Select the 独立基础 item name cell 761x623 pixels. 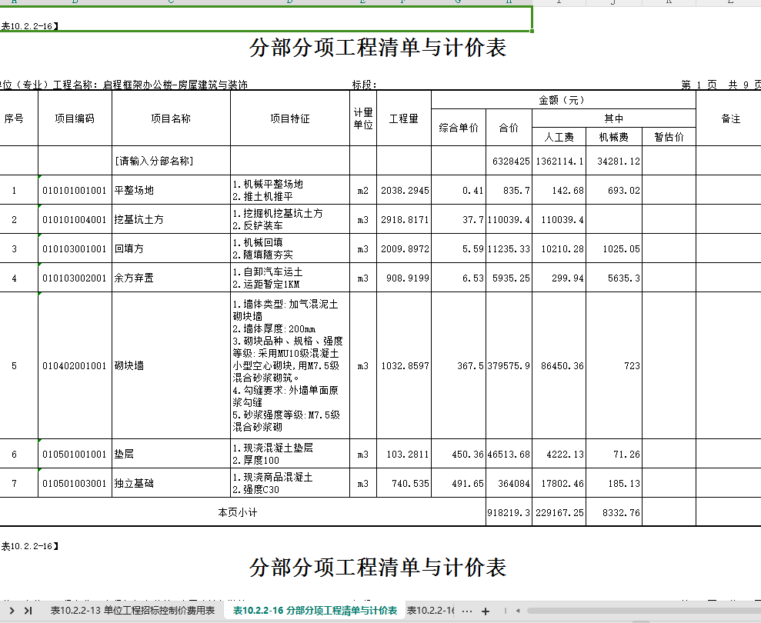[x=171, y=483]
